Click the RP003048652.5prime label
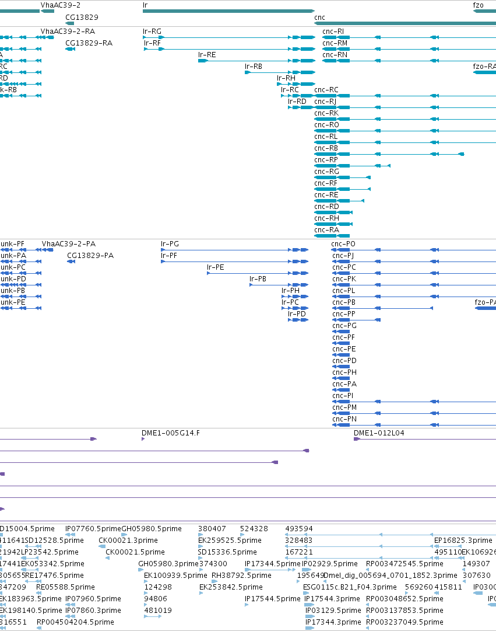Image resolution: width=496 pixels, height=631 pixels. 404,599
